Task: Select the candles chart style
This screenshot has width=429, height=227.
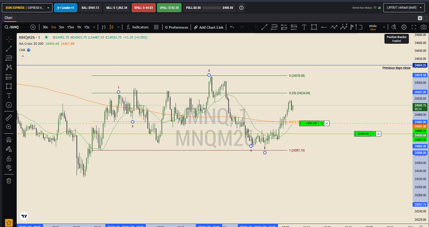Action: tap(111, 27)
